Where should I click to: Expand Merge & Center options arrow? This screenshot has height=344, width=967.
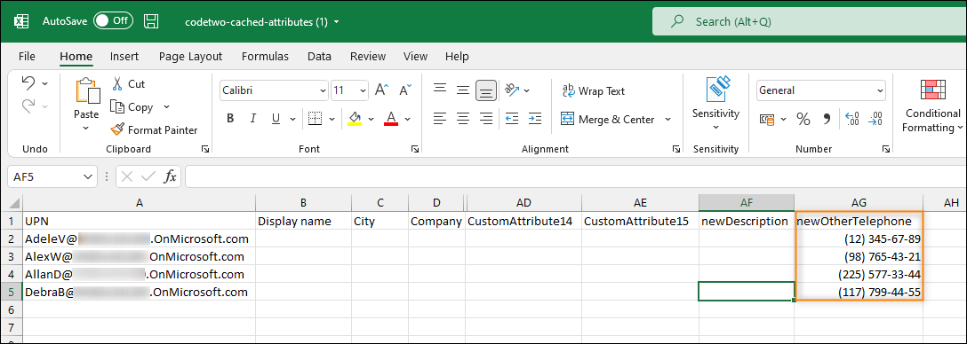click(667, 120)
